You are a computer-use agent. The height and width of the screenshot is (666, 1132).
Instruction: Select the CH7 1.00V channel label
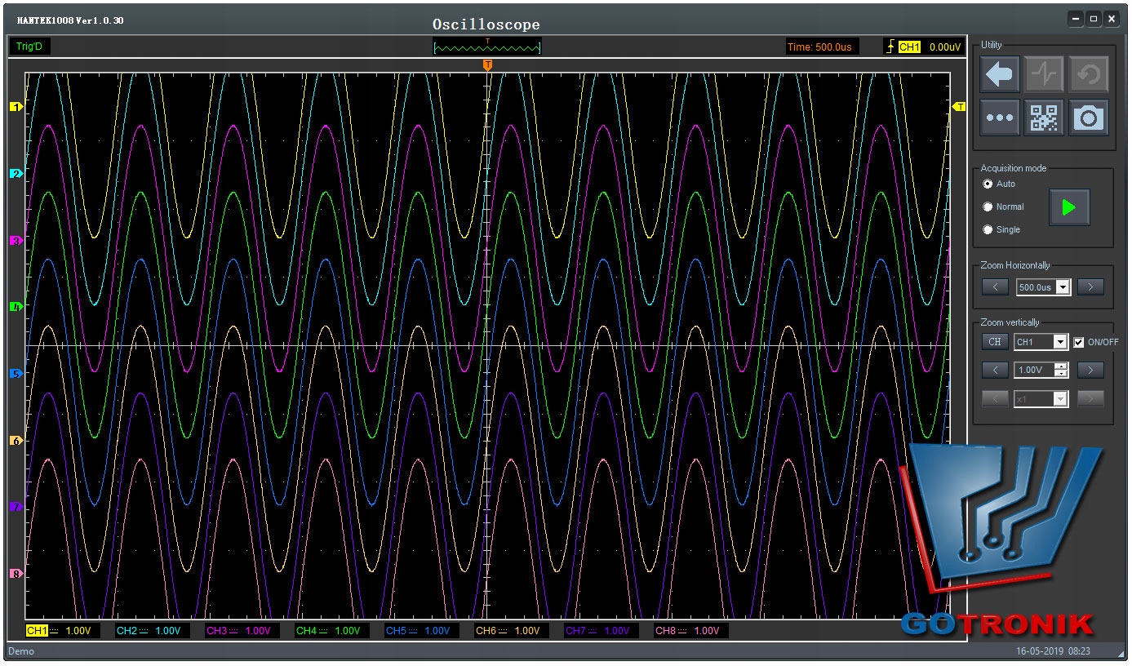coord(602,631)
